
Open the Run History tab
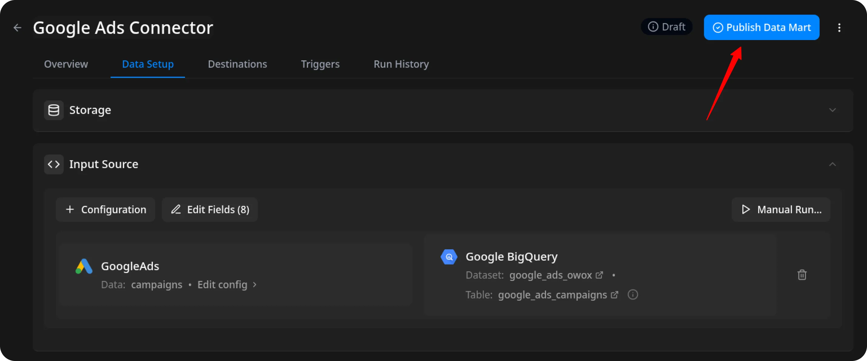pyautogui.click(x=401, y=64)
